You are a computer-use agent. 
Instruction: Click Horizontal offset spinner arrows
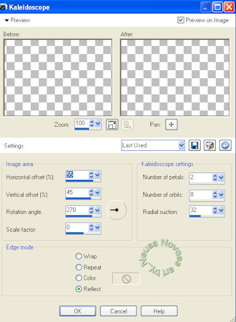coord(91,175)
